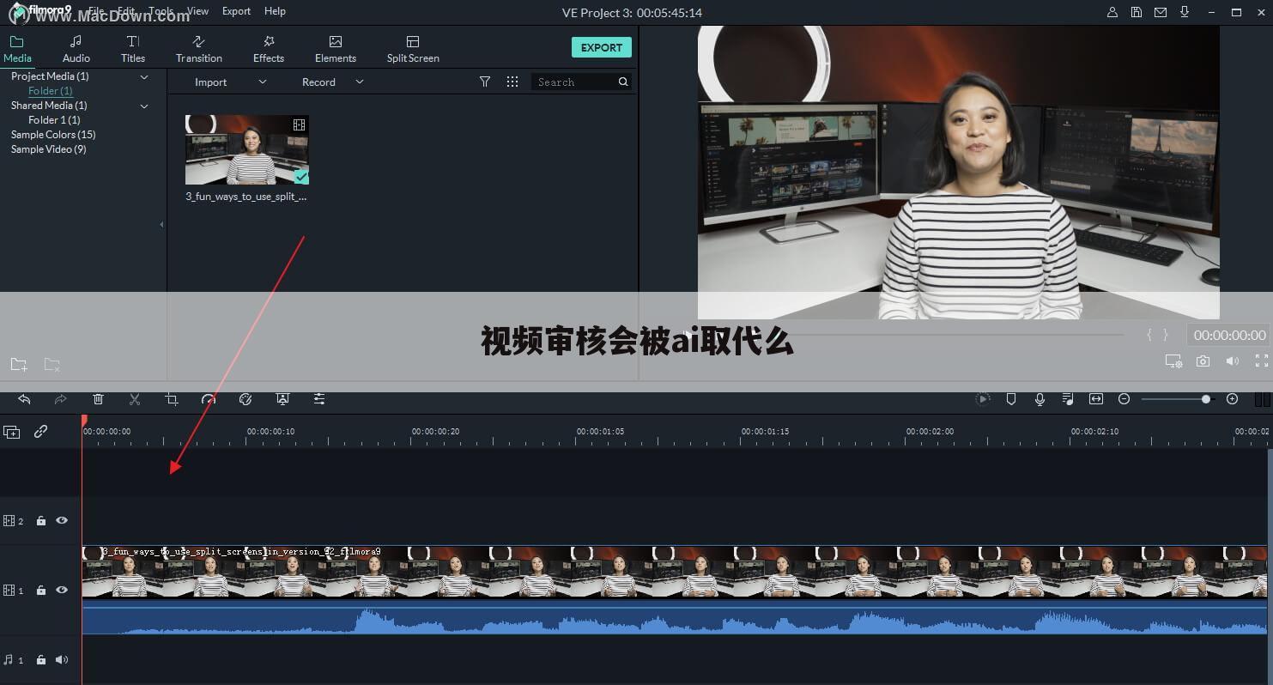Select the 3_fun_ways_to_use_split media thumbnail

click(x=247, y=150)
